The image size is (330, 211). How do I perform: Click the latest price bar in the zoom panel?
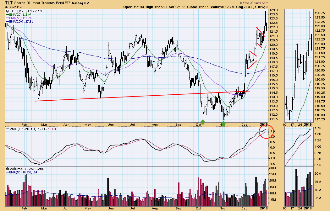coord(311,42)
